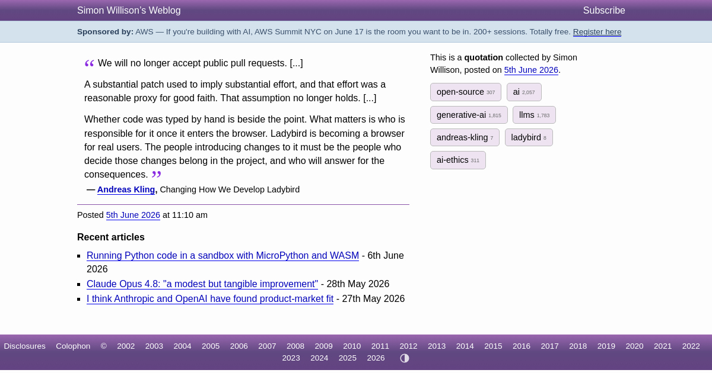Click 'Changing How We Develop Ladybird' text
Viewport: 712px width, 373px height.
230,189
